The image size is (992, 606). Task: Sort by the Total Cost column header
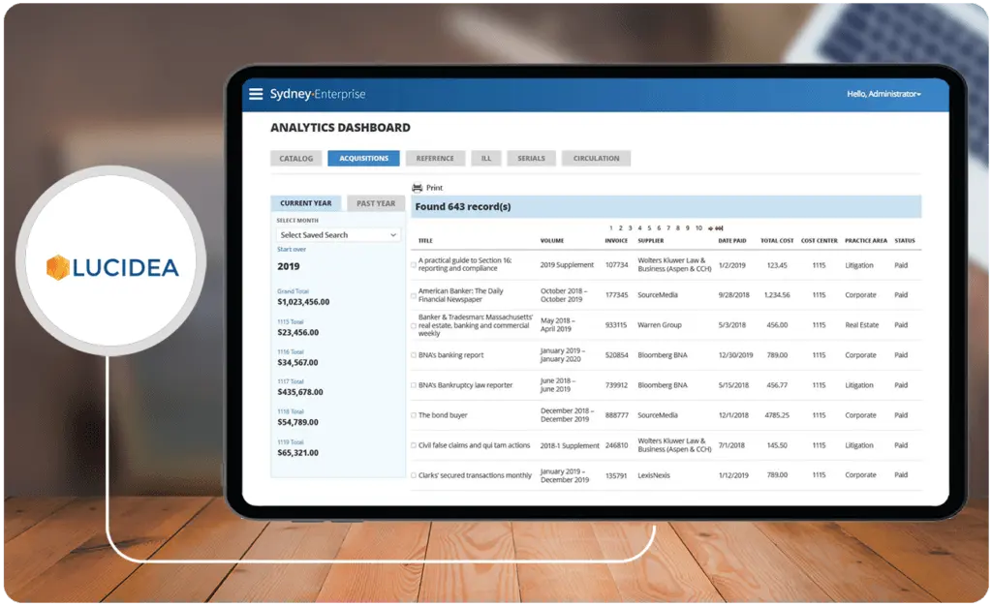777,241
